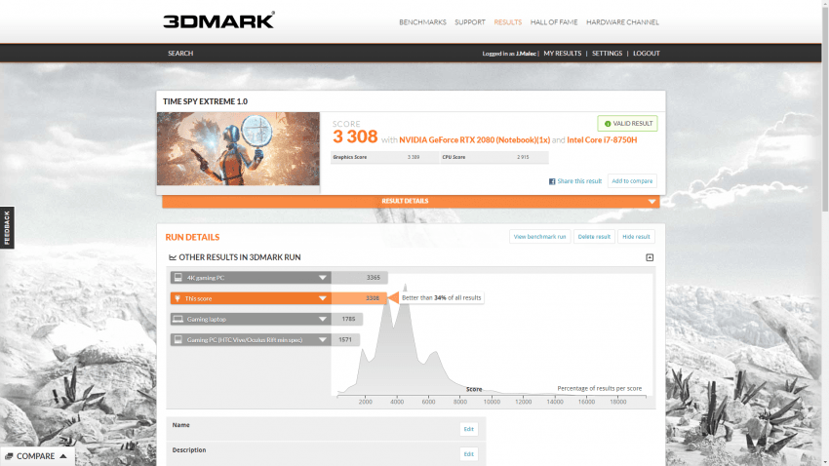Screen dimensions: 829x466
Task: Click the 4K gaming PC monitor icon
Action: pyautogui.click(x=178, y=278)
